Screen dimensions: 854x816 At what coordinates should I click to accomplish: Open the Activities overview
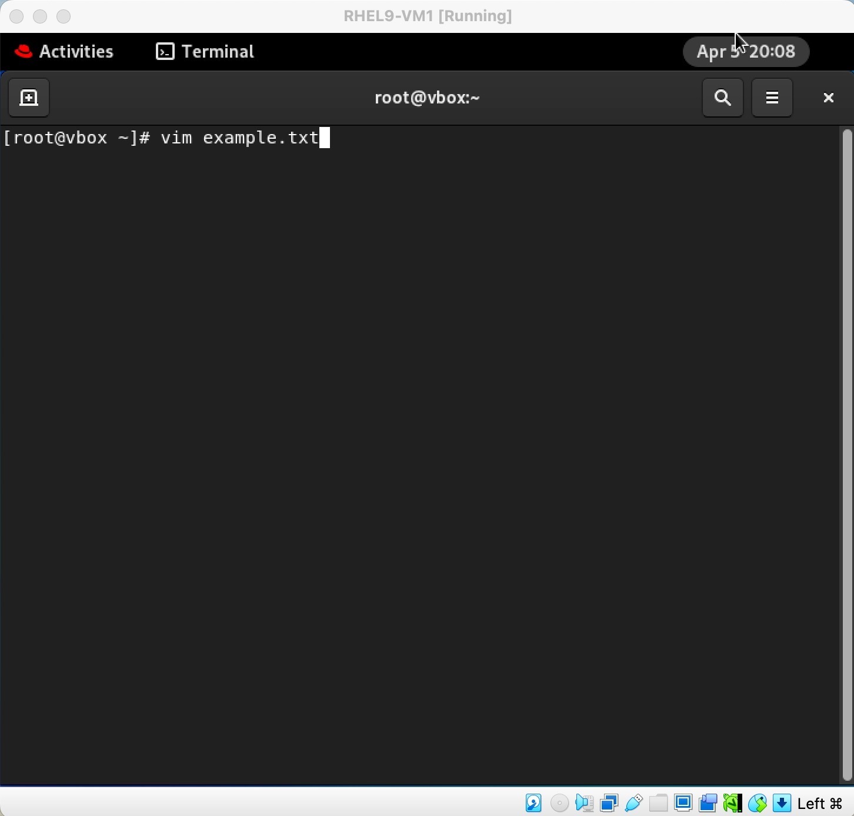[64, 52]
